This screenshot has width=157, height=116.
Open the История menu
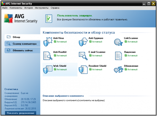28,8
